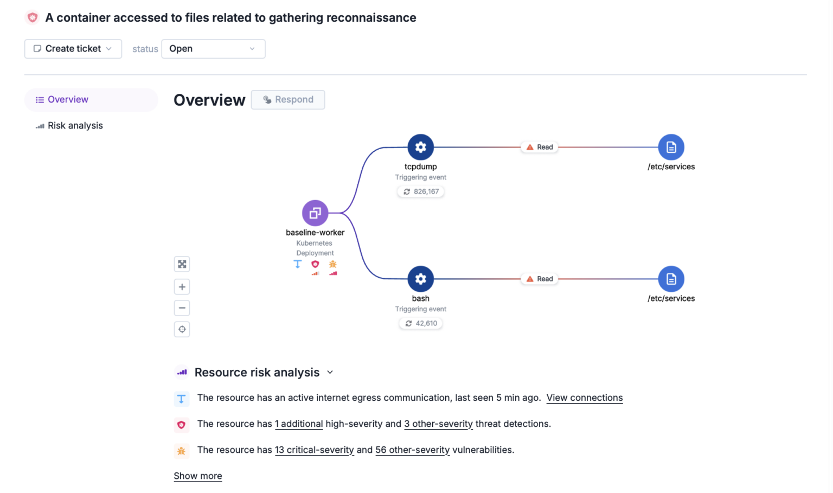Zoom in on the graph
833x493 pixels.
(x=182, y=287)
